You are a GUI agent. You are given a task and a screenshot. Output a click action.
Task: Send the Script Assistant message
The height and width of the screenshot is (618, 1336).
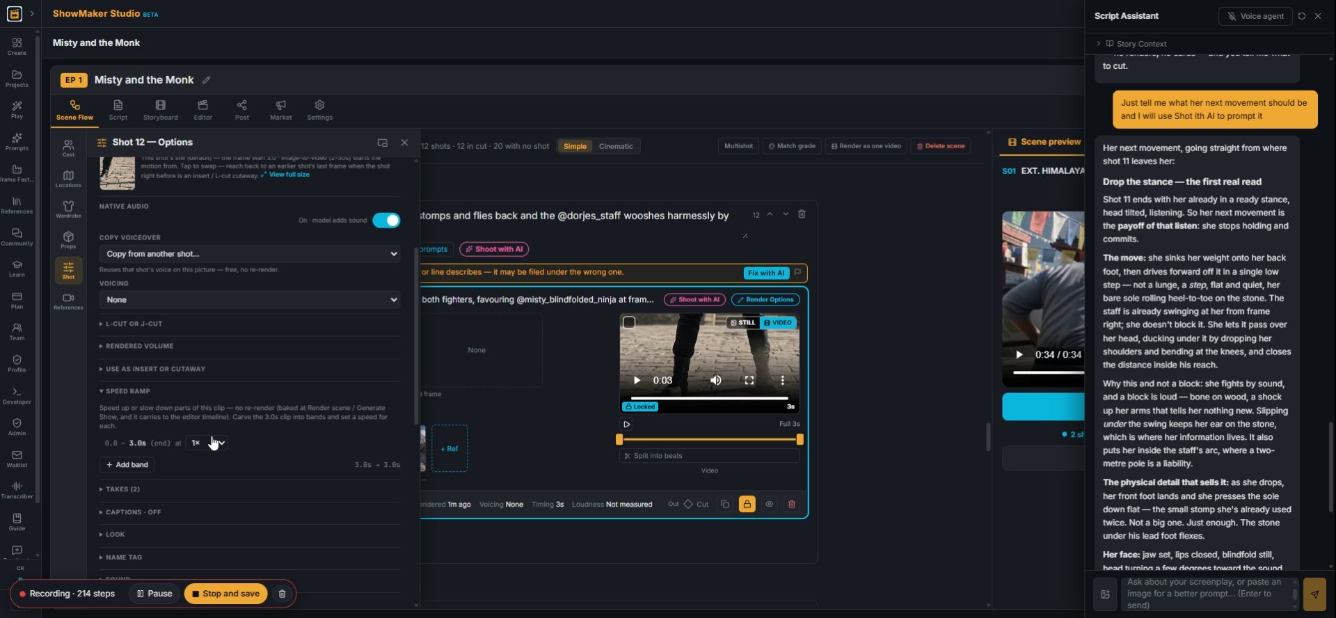click(x=1314, y=594)
